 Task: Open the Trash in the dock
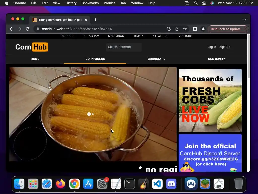(239, 184)
